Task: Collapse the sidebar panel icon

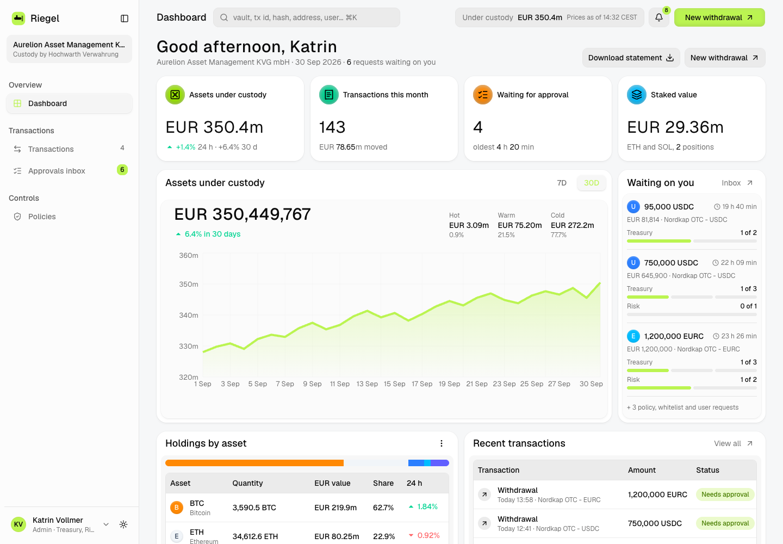Action: pyautogui.click(x=125, y=18)
